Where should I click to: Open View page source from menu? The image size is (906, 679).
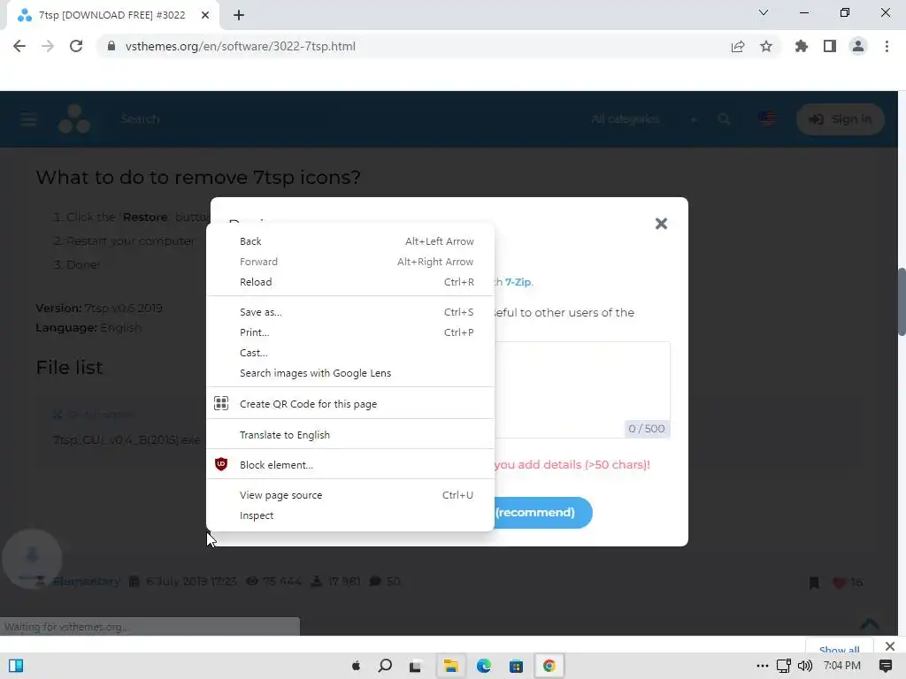pyautogui.click(x=350, y=495)
